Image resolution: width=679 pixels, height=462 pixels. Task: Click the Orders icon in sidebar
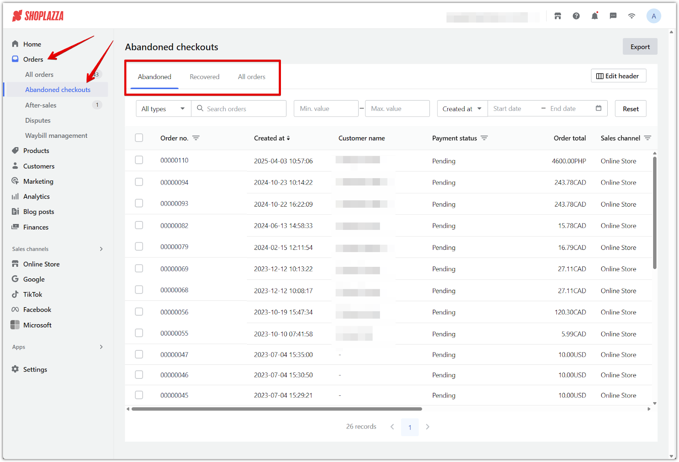click(x=15, y=59)
